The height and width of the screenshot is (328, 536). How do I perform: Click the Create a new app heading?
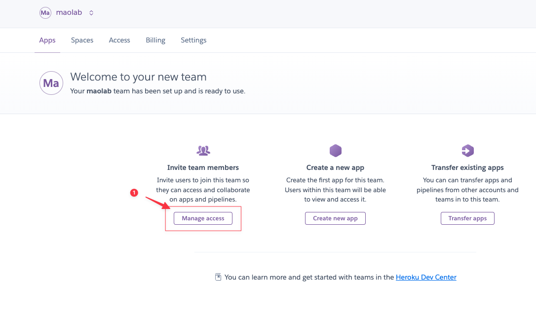(x=335, y=167)
